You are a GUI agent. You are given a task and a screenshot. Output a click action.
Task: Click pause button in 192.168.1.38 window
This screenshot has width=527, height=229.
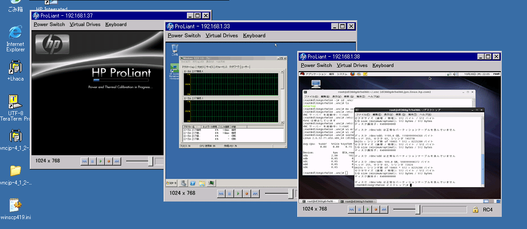(359, 210)
